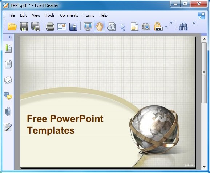Open the Tools menu

coord(50,15)
